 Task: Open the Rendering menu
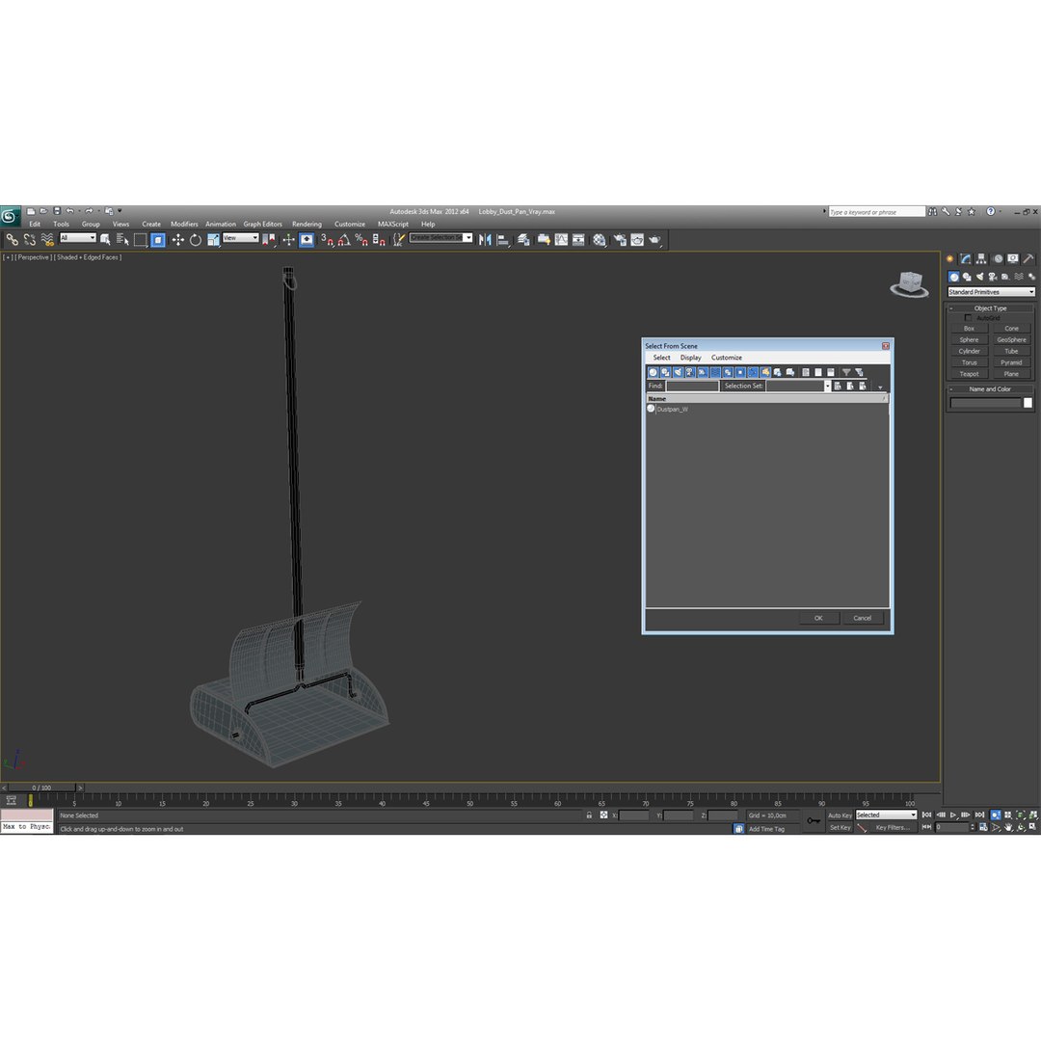click(307, 225)
